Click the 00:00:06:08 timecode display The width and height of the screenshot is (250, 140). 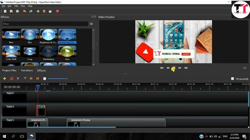[12, 87]
